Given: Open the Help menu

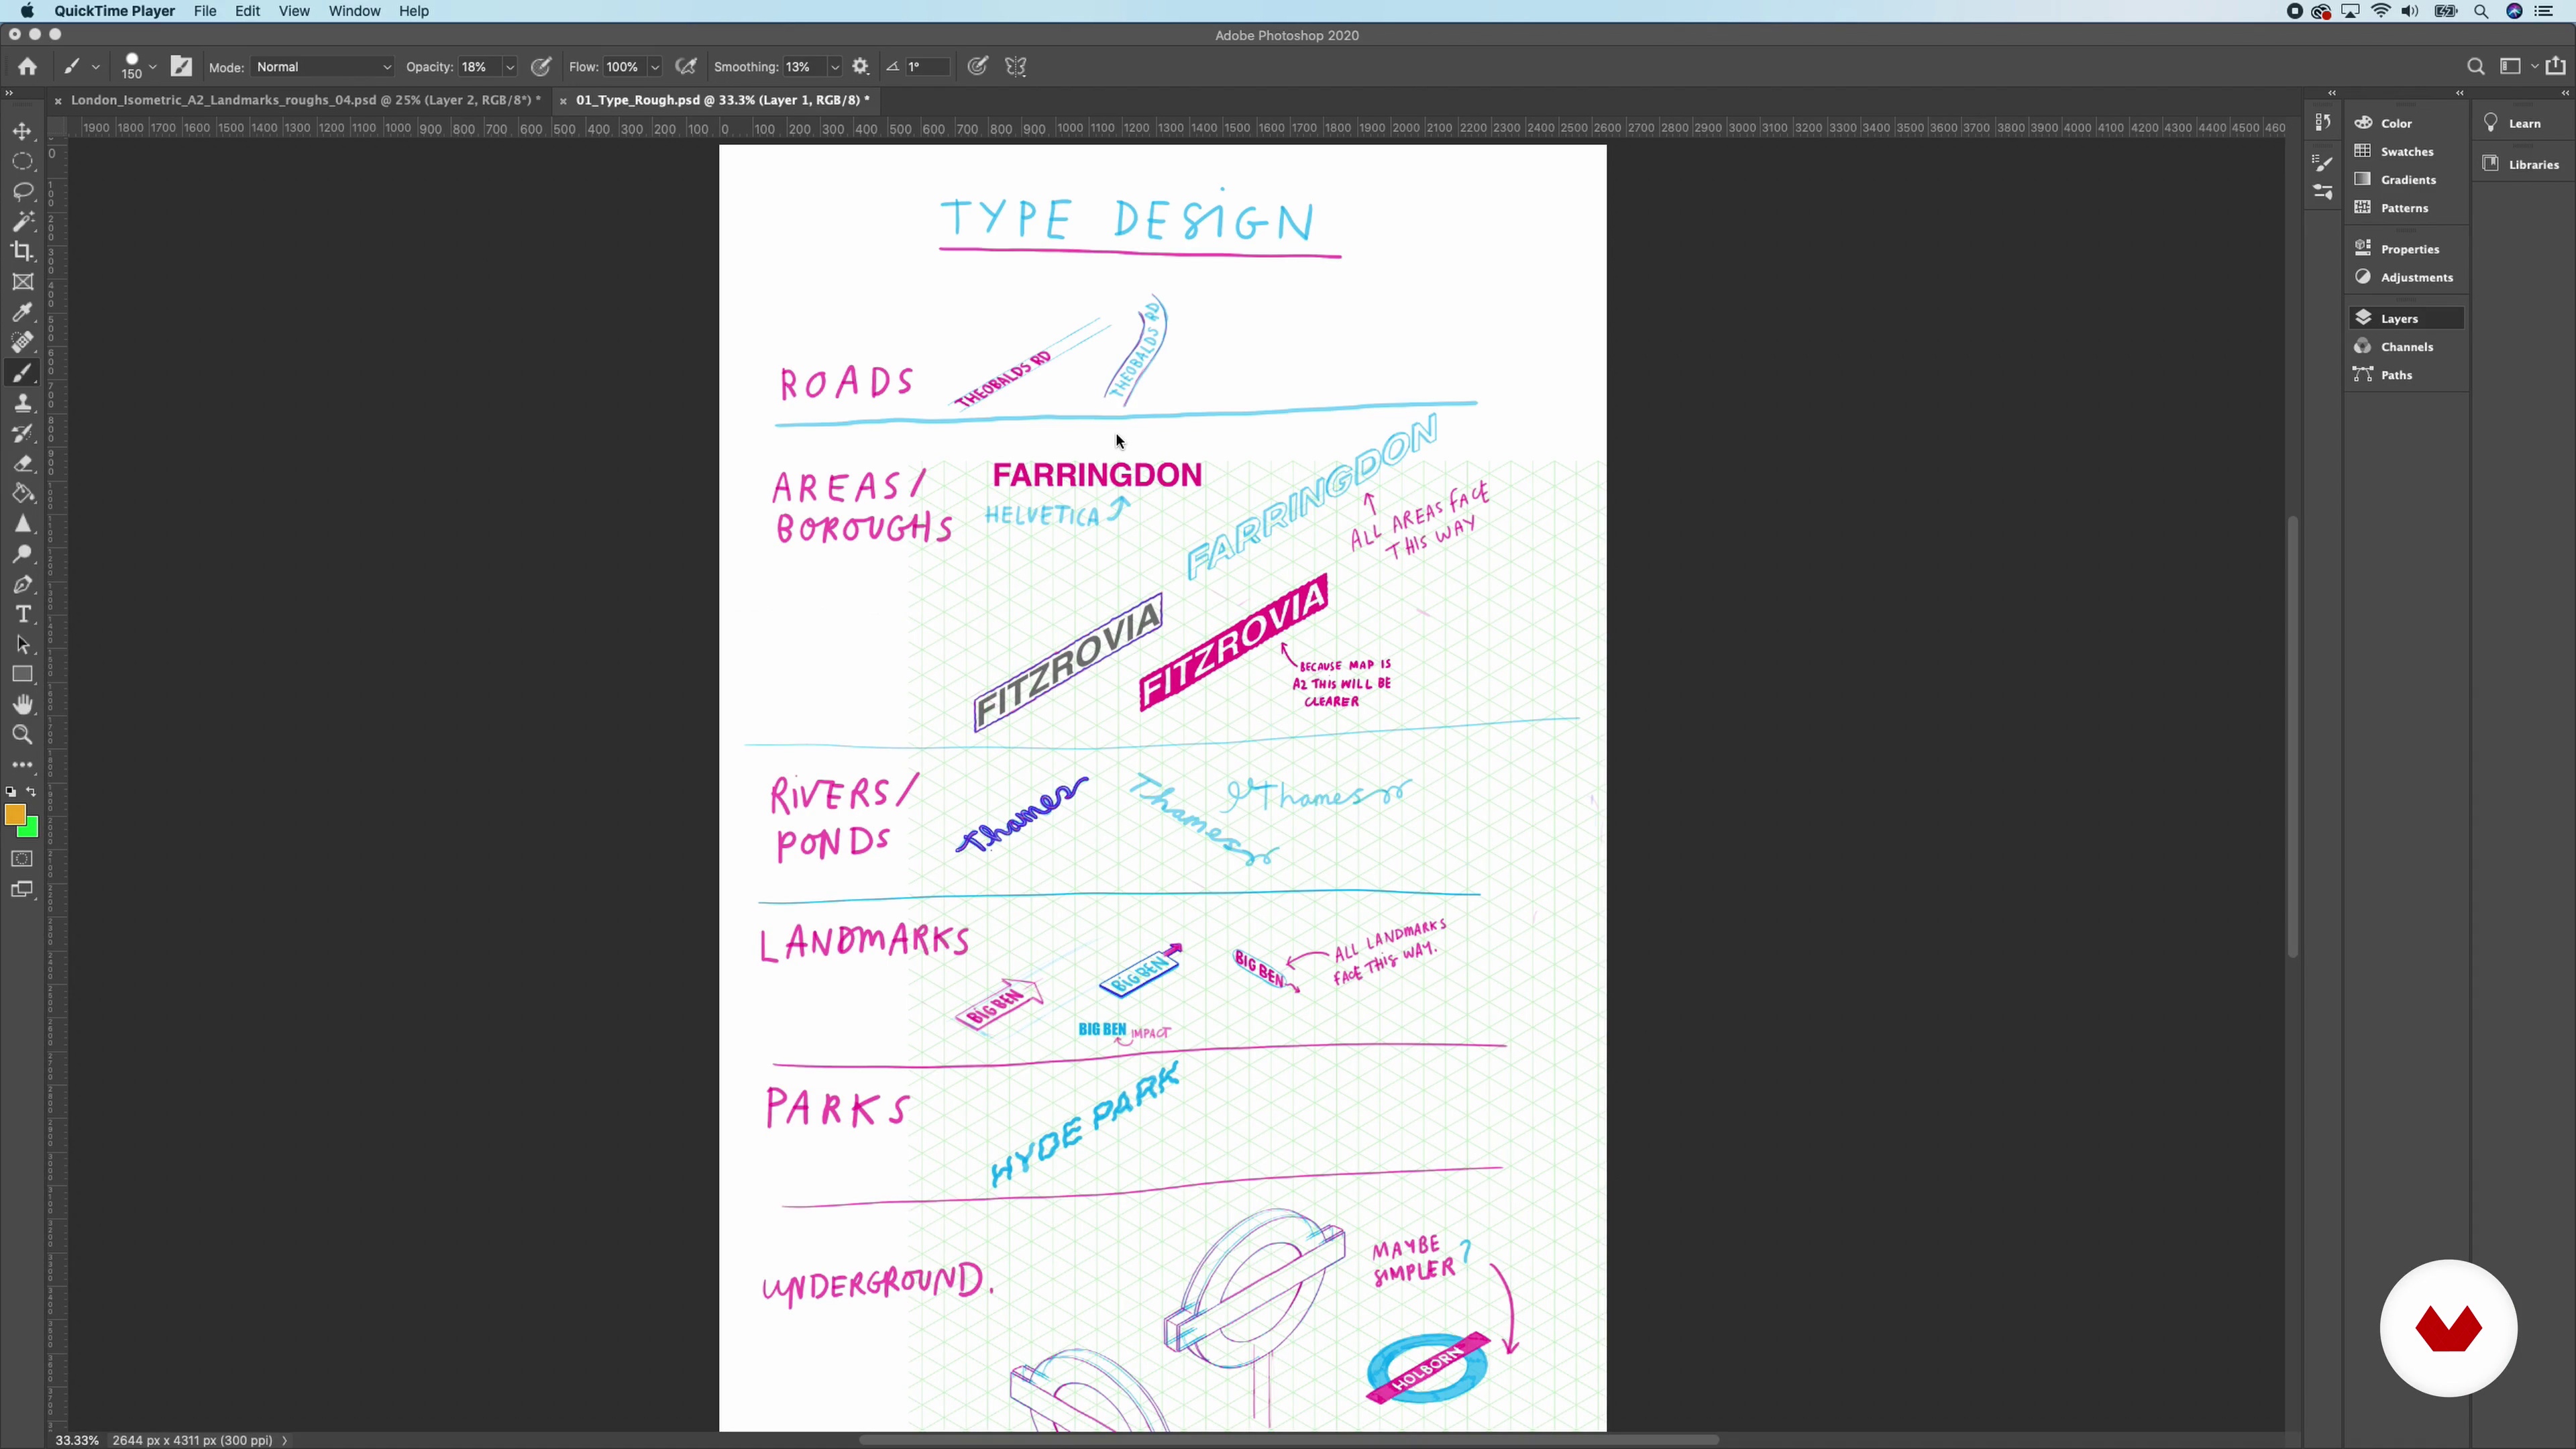Looking at the screenshot, I should 414,11.
